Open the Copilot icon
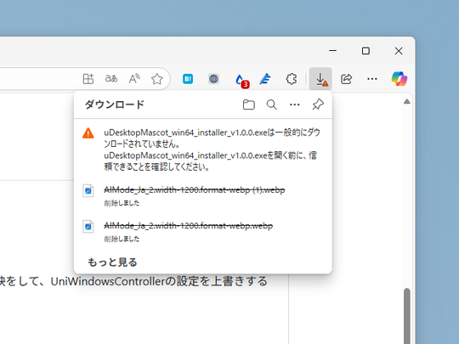 point(399,79)
